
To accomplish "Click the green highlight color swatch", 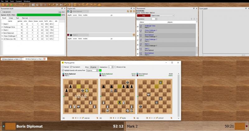I will point(100,70).
